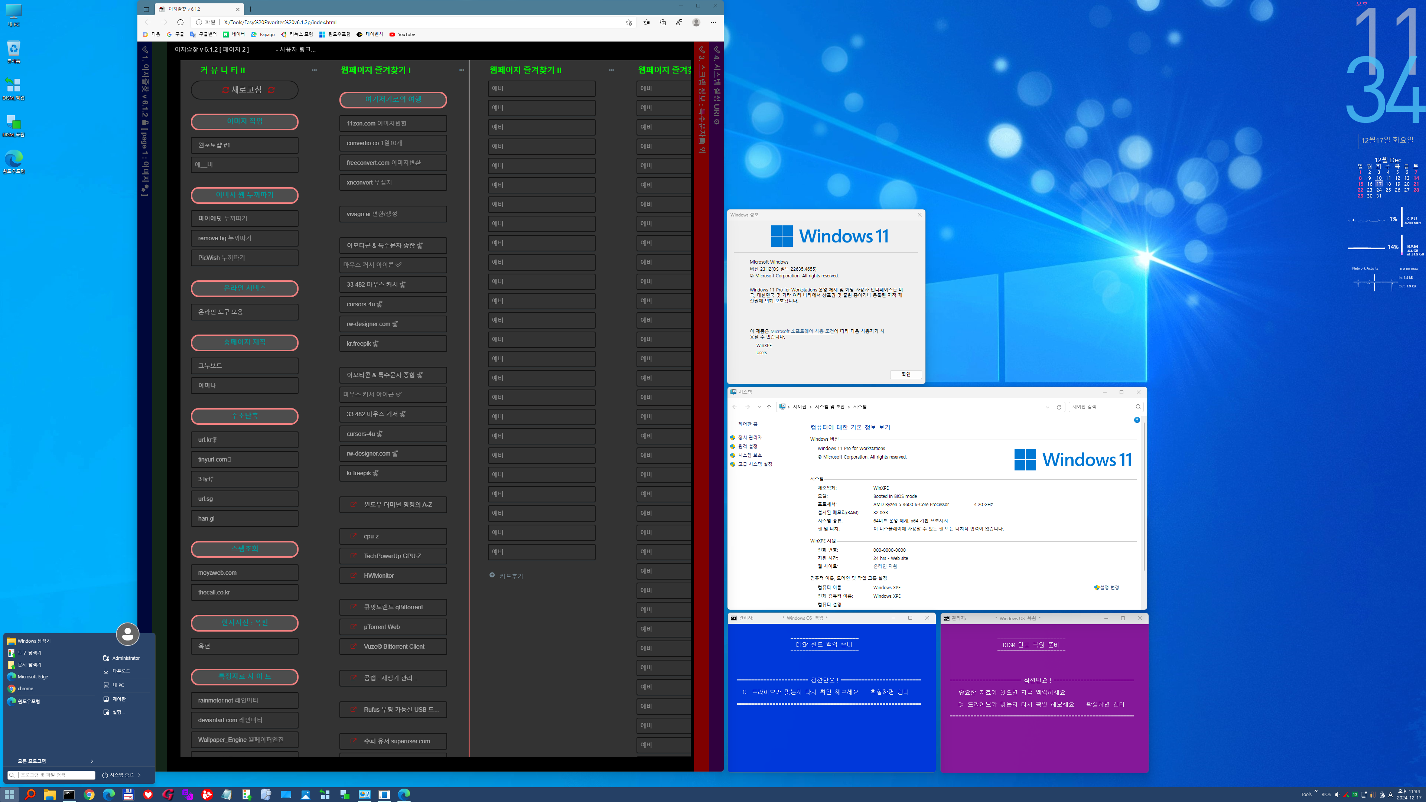1426x802 pixels.
Task: Open DISM_복원 desktop shortcut
Action: point(13,125)
